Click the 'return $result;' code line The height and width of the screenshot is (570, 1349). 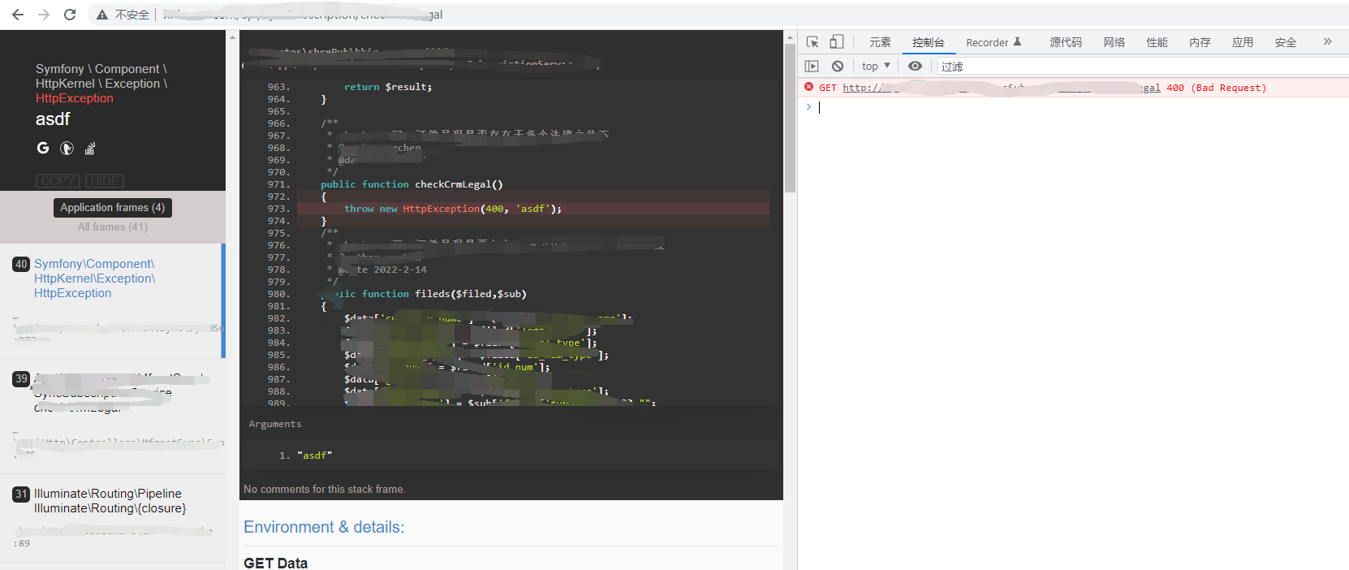(388, 87)
